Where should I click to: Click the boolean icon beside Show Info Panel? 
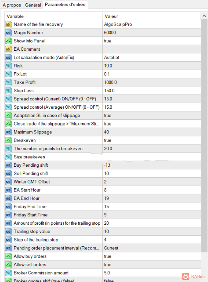pos(8,41)
